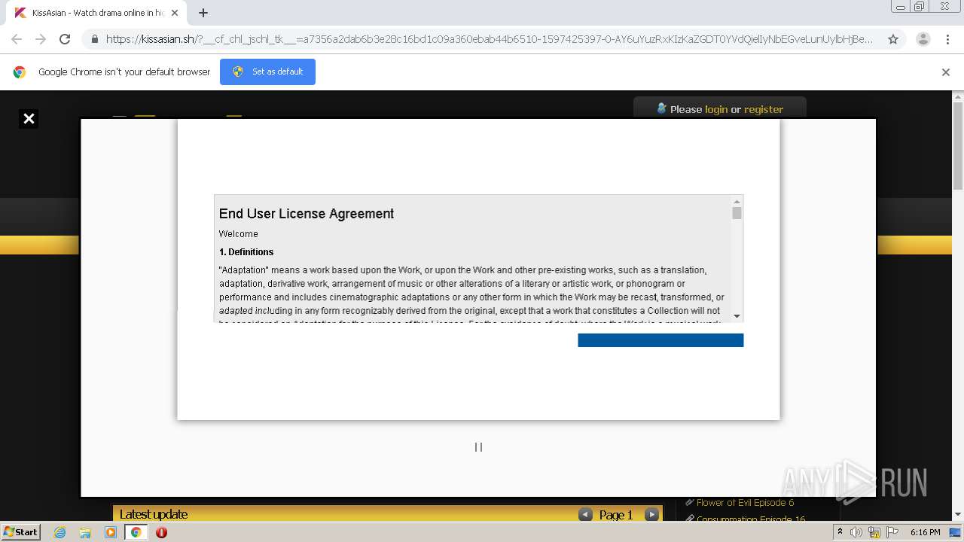Open the volume control in the tray
The width and height of the screenshot is (964, 542).
coord(856,532)
